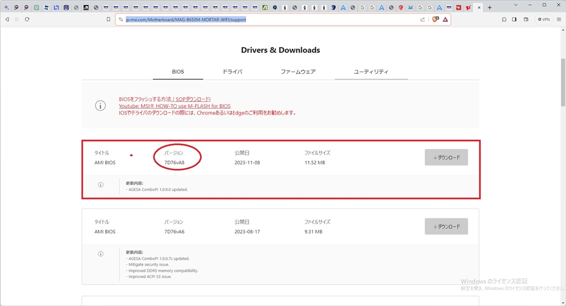Click Mitigate security issue text
566x306 pixels.
point(147,265)
